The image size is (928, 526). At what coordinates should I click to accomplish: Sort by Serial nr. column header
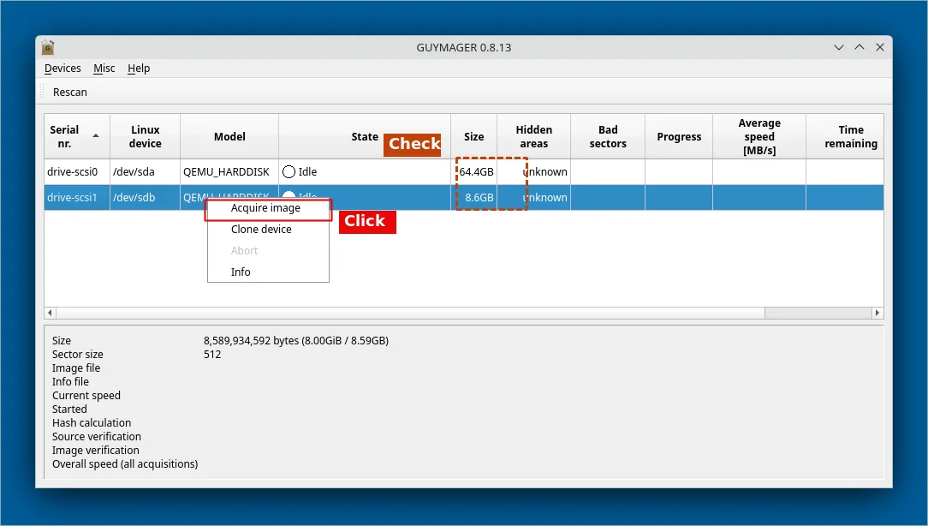76,136
